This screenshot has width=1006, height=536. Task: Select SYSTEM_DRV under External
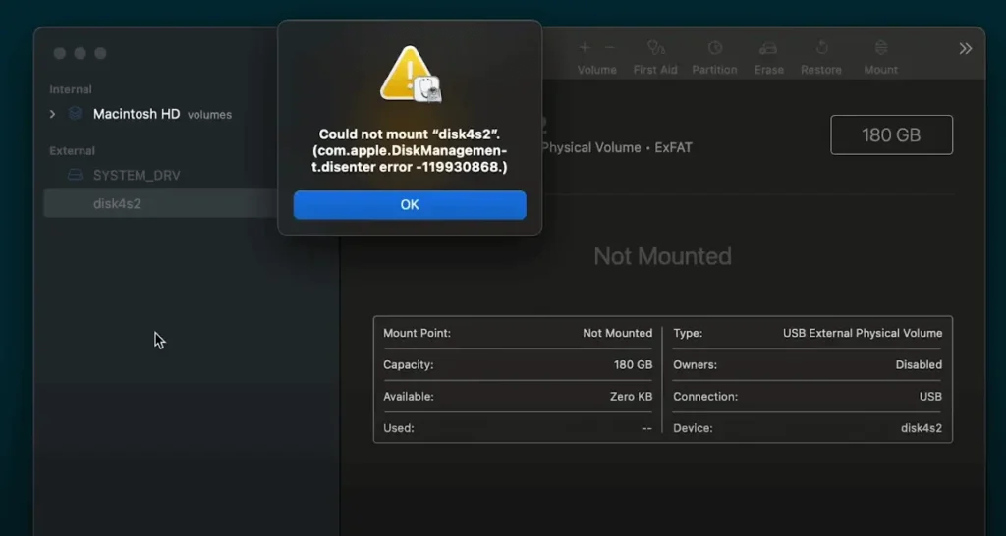pos(137,175)
